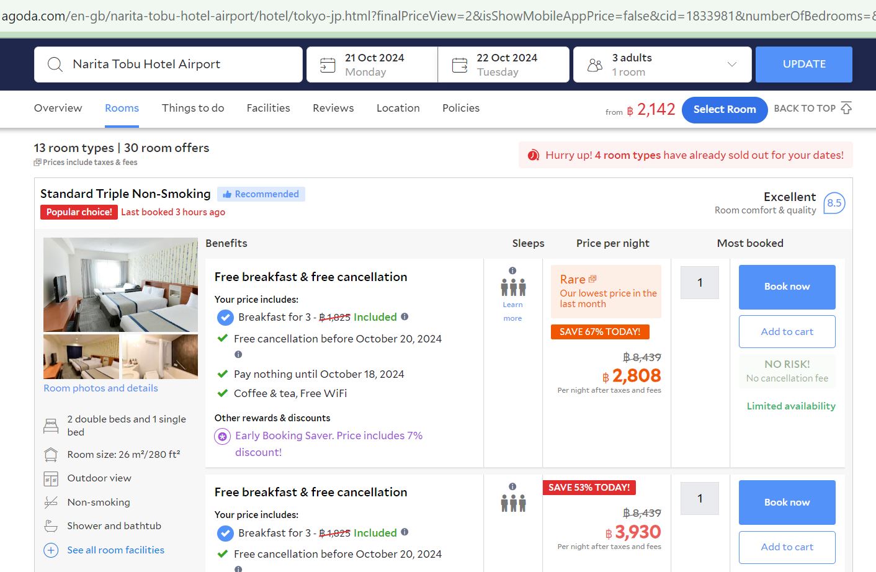This screenshot has width=876, height=572.
Task: Click the Limited availability text
Action: pyautogui.click(x=791, y=406)
